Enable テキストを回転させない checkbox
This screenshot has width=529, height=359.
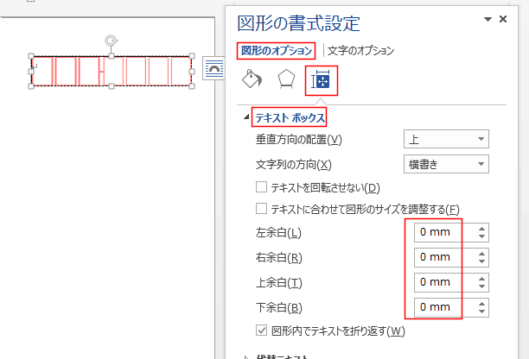pyautogui.click(x=262, y=187)
